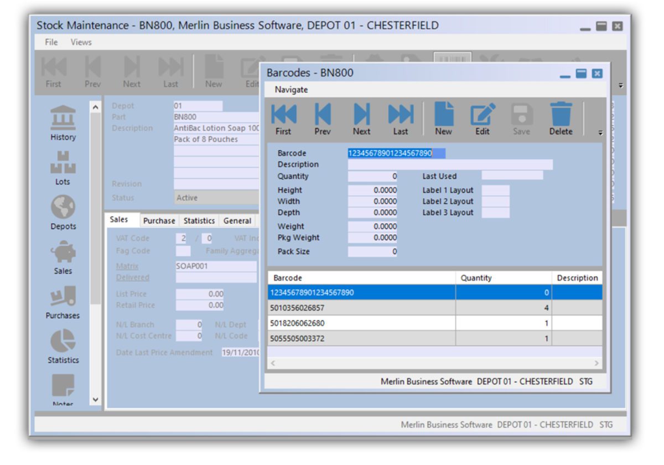The image size is (664, 465).
Task: Switch to the Purchase tab
Action: click(x=159, y=220)
